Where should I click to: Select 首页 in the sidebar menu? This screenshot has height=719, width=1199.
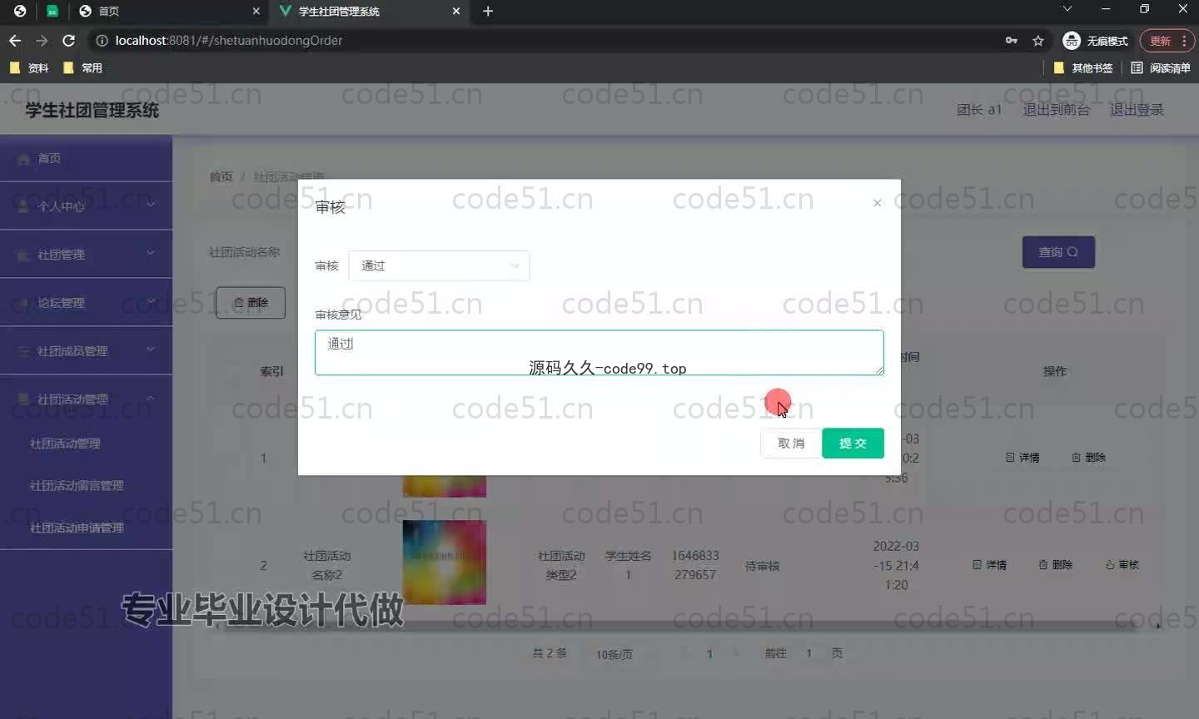point(86,158)
